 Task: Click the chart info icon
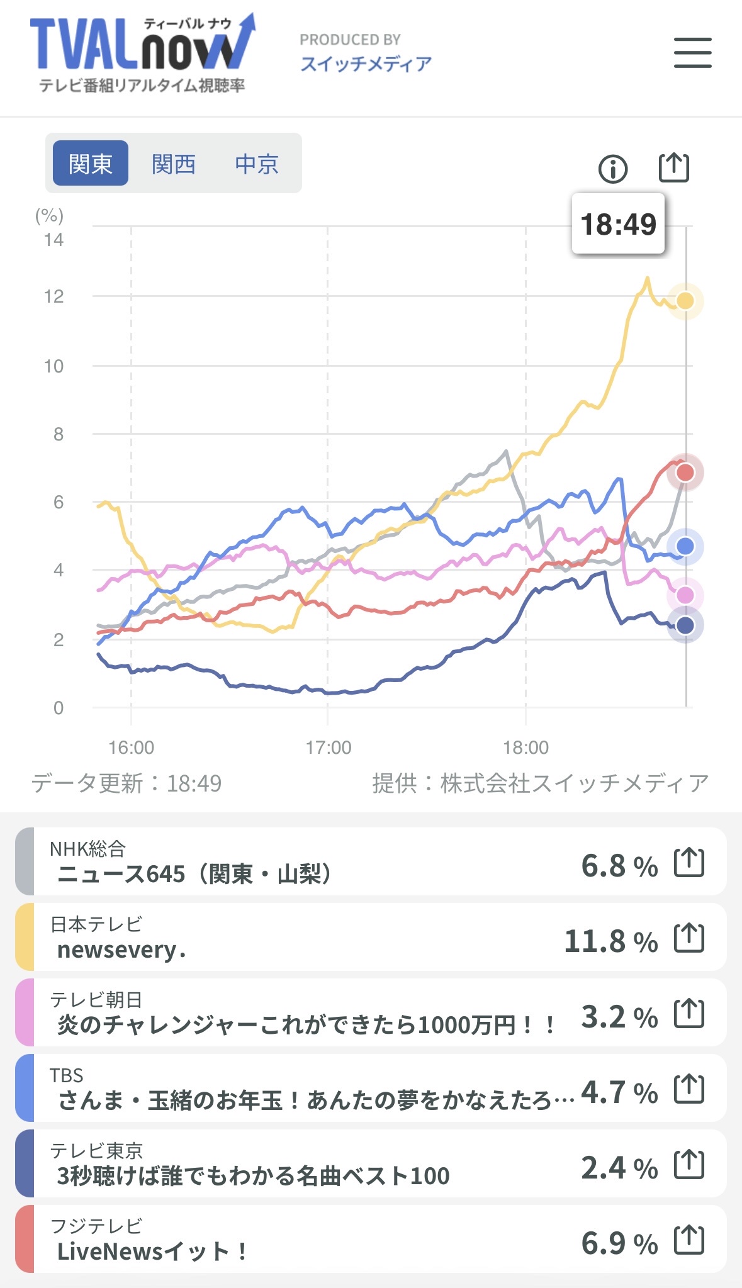click(x=612, y=169)
